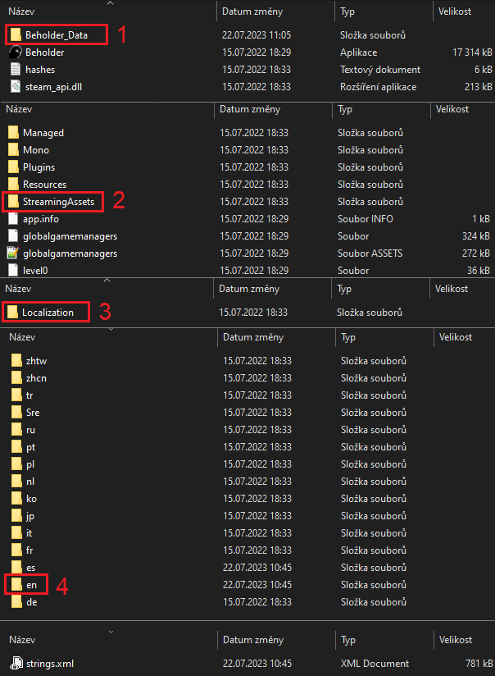Click the zhtw folder icon
495x676 pixels.
16,360
